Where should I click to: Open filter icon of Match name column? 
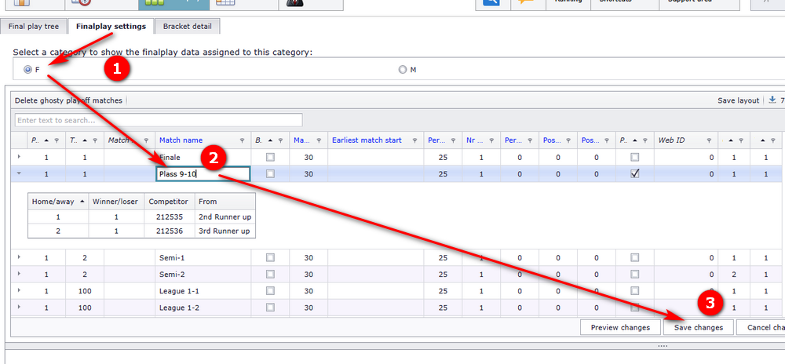pyautogui.click(x=243, y=140)
